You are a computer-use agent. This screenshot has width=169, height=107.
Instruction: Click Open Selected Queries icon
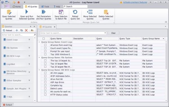click(9, 12)
